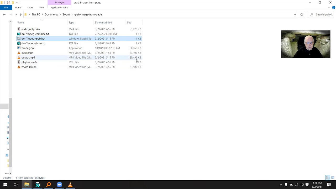This screenshot has width=336, height=189.
Task: Select the do-ffmpeg-combine.txt file icon
Action: (x=19, y=34)
